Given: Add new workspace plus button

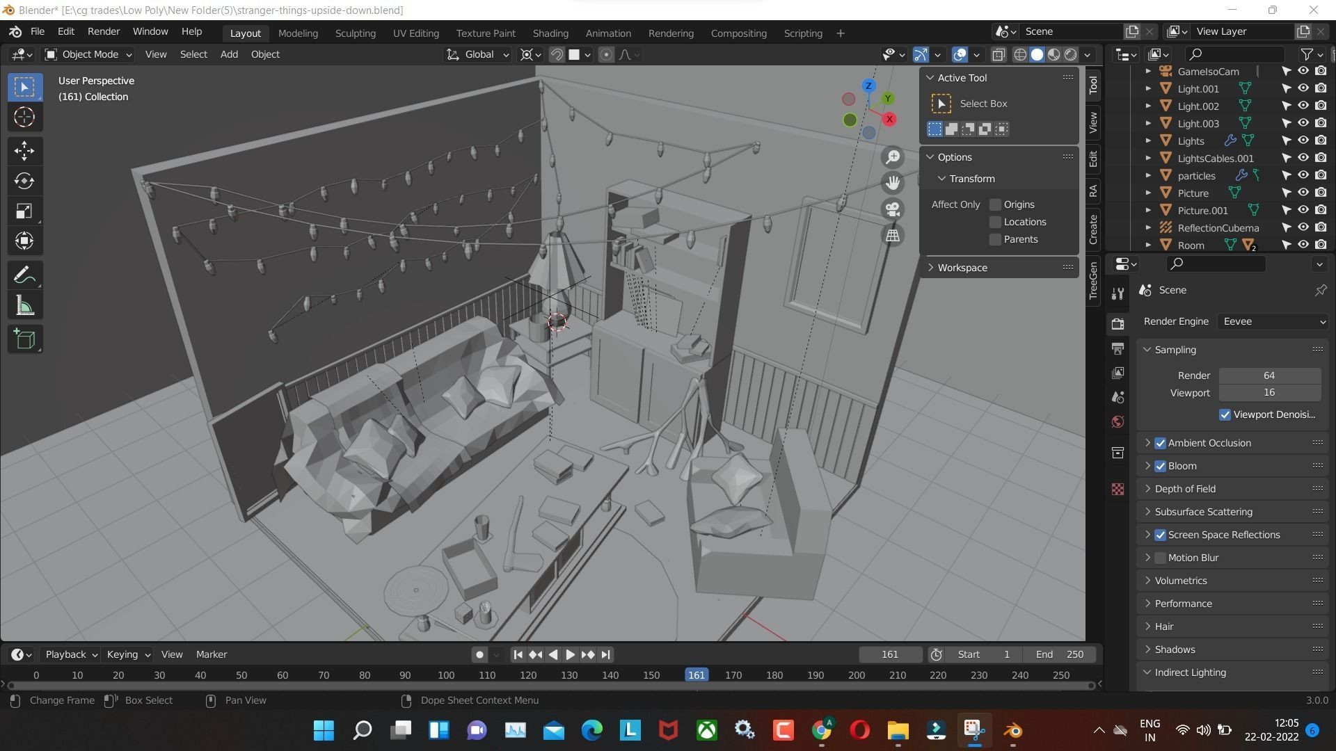Looking at the screenshot, I should (841, 33).
